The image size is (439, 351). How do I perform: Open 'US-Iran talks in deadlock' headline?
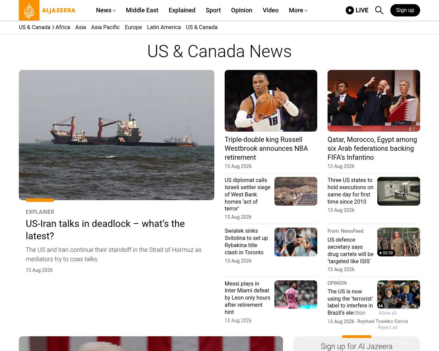pos(105,230)
